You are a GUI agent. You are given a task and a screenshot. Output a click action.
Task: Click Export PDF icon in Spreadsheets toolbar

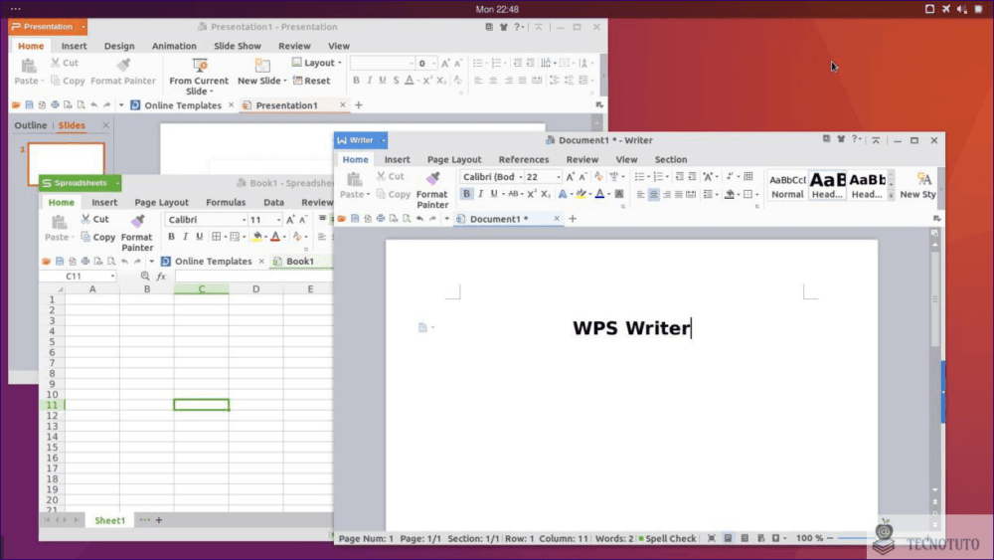point(73,262)
